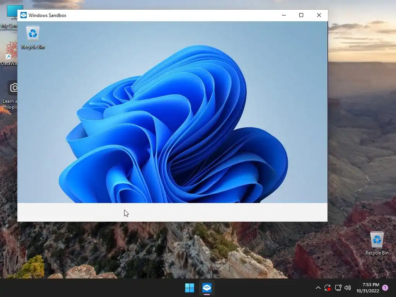Click the Windows Sandbox title text

(x=48, y=15)
